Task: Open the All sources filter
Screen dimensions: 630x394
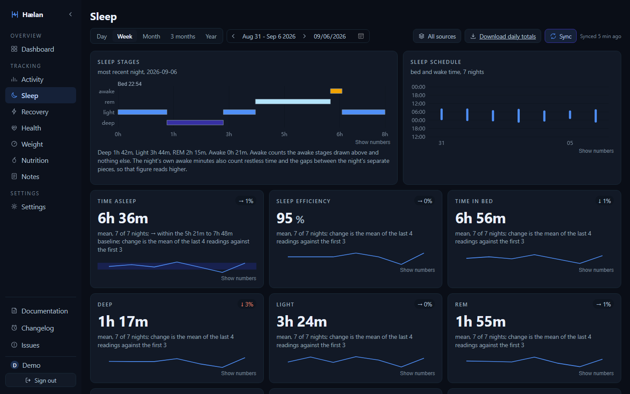Action: pyautogui.click(x=437, y=36)
